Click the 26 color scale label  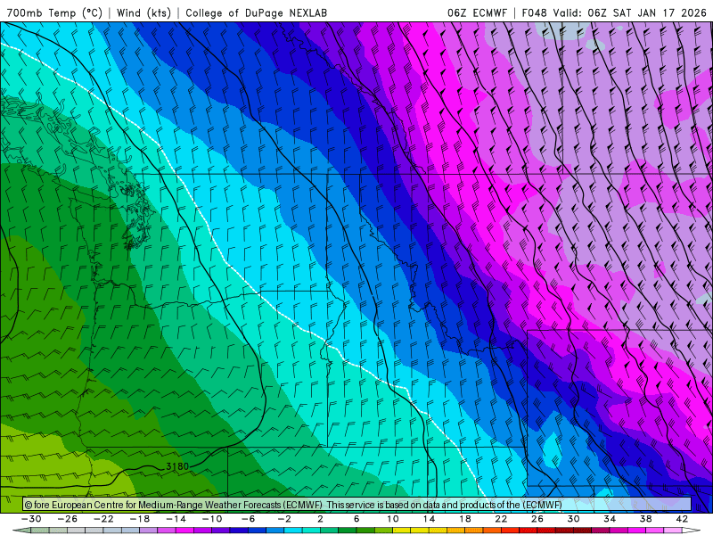tap(537, 519)
